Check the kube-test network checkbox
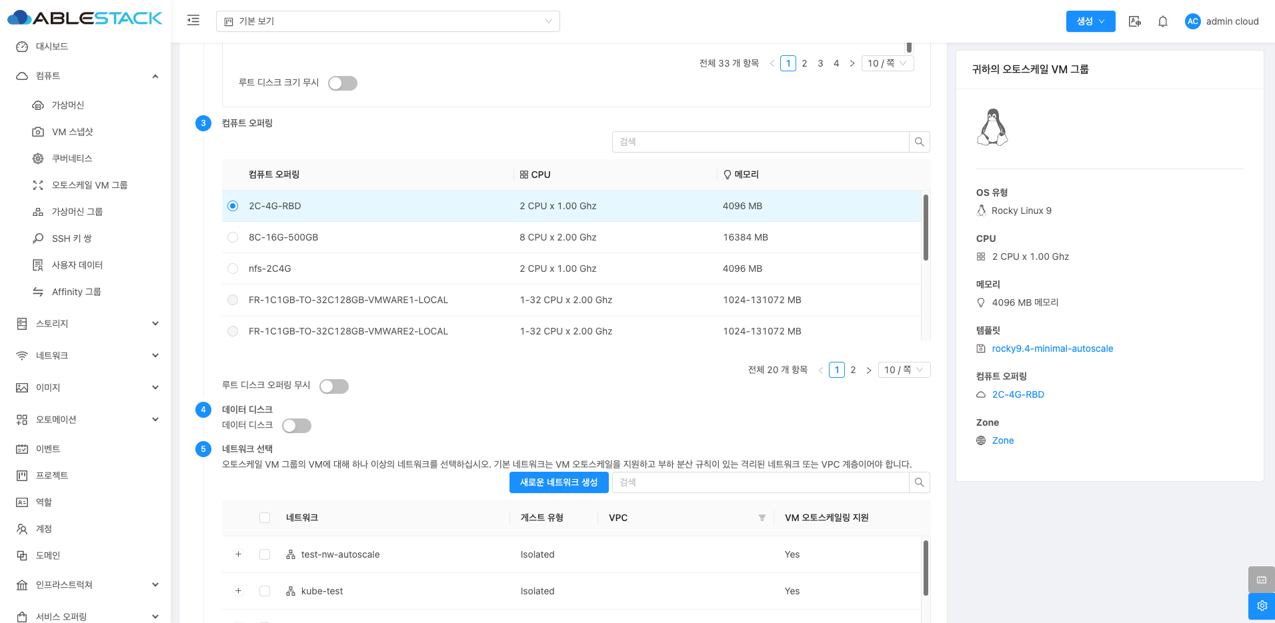This screenshot has width=1275, height=623. click(x=265, y=591)
